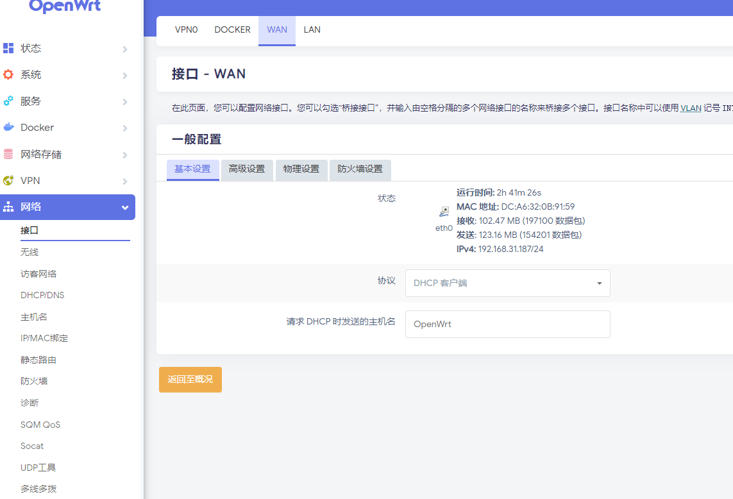The height and width of the screenshot is (499, 733).
Task: Collapse the Network menu section arrow
Action: point(125,207)
